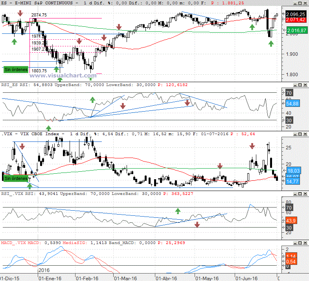The width and height of the screenshot is (309, 281).
Task: Close the RSI_ES indicator panel
Action: coord(305,85)
